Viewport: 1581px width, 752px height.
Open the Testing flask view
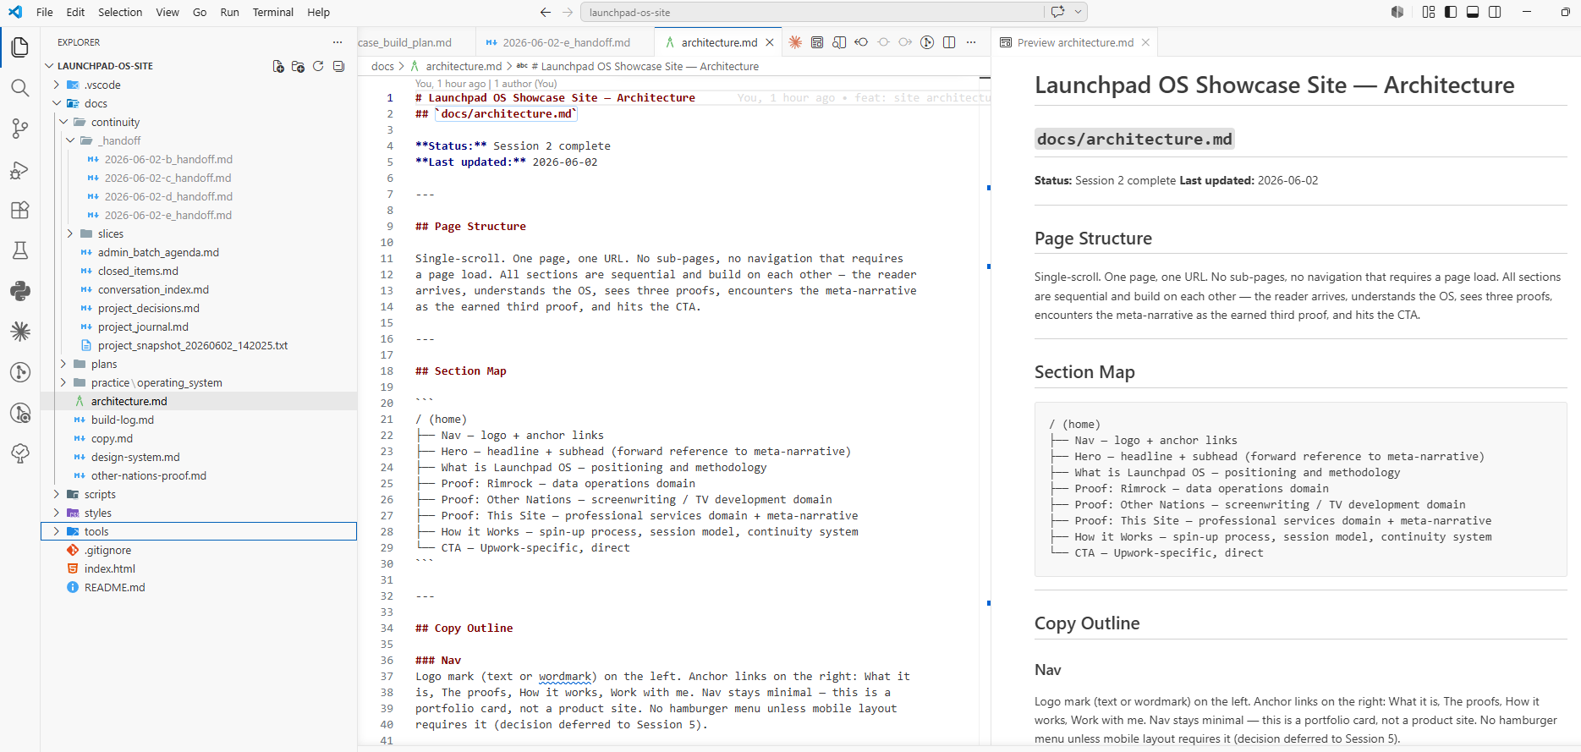(20, 250)
